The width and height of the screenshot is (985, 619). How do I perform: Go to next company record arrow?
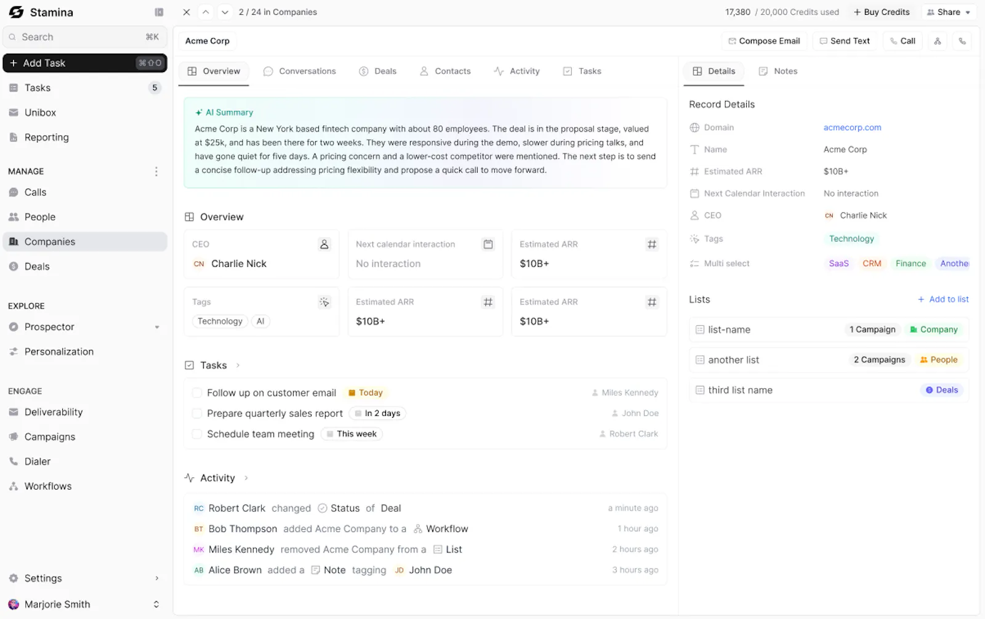[x=225, y=12]
